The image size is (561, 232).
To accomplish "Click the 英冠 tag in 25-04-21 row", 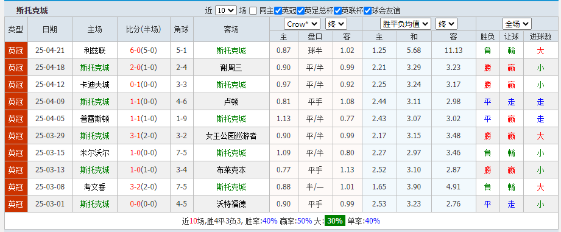I will point(16,51).
